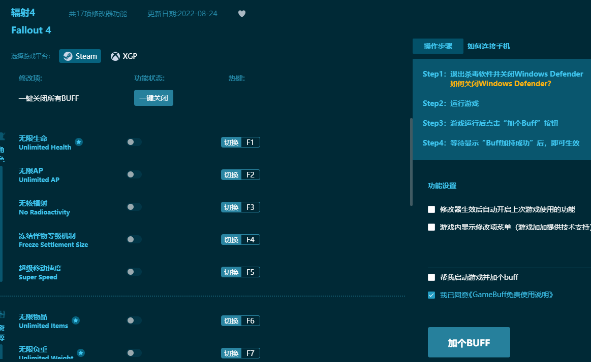The height and width of the screenshot is (362, 591).
Task: Turn on the Unlimited AP toggle
Action: tap(134, 174)
